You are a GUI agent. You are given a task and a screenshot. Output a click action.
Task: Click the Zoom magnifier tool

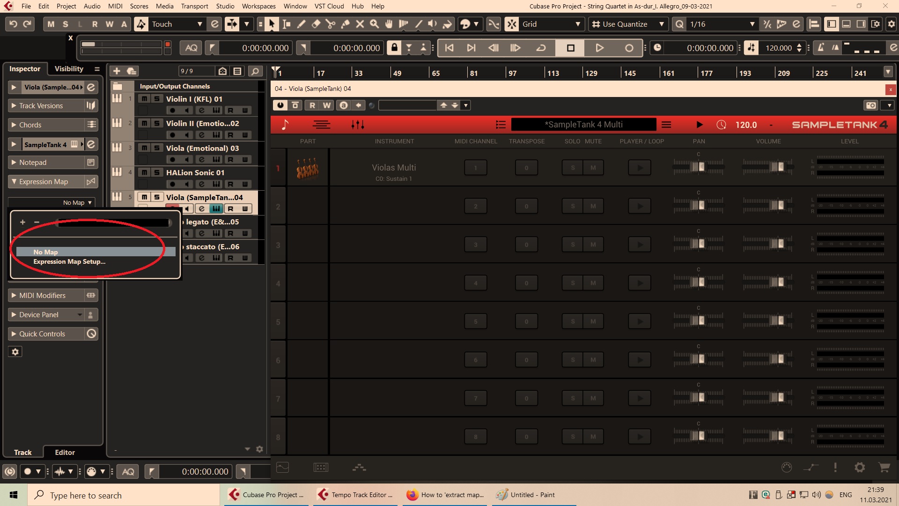click(374, 24)
